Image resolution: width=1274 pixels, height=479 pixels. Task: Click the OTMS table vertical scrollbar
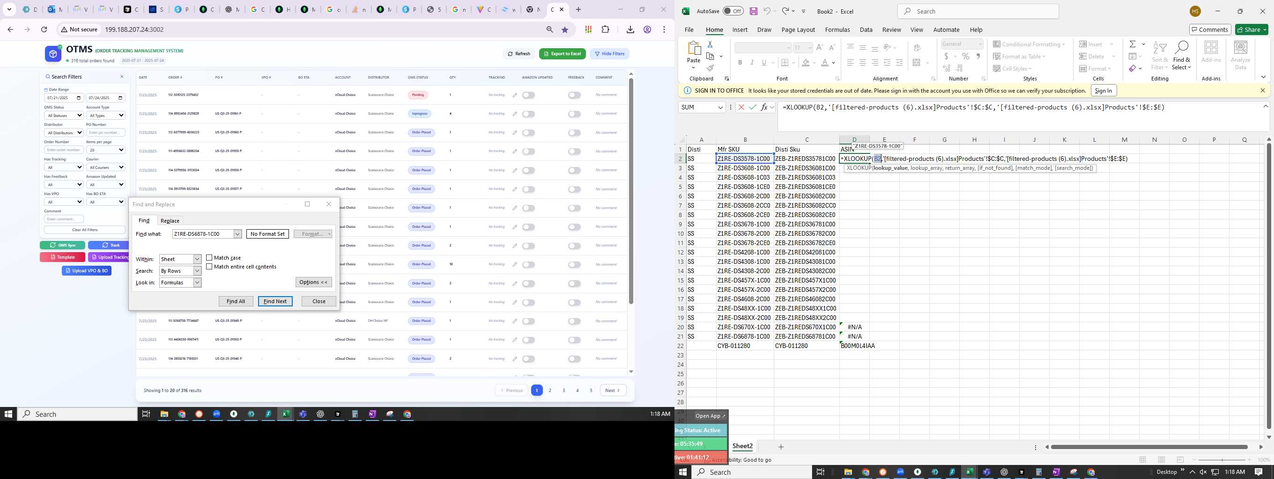[631, 190]
